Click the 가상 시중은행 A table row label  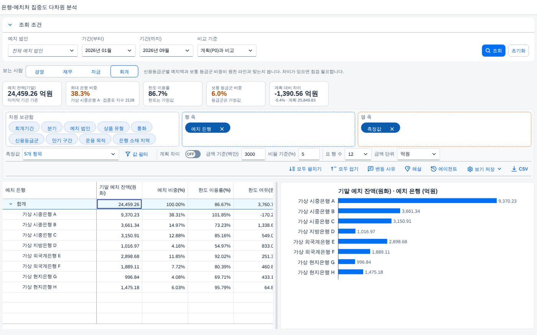point(40,214)
